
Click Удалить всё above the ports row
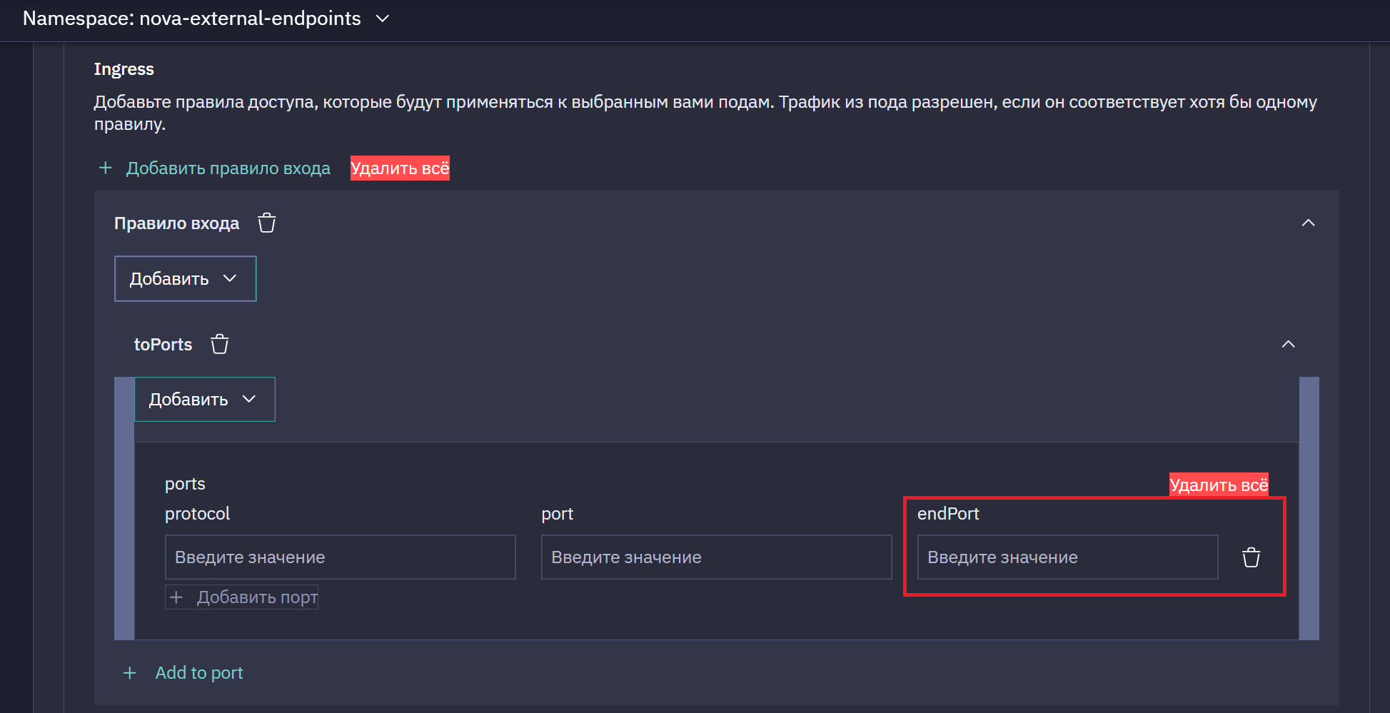[x=1219, y=485]
